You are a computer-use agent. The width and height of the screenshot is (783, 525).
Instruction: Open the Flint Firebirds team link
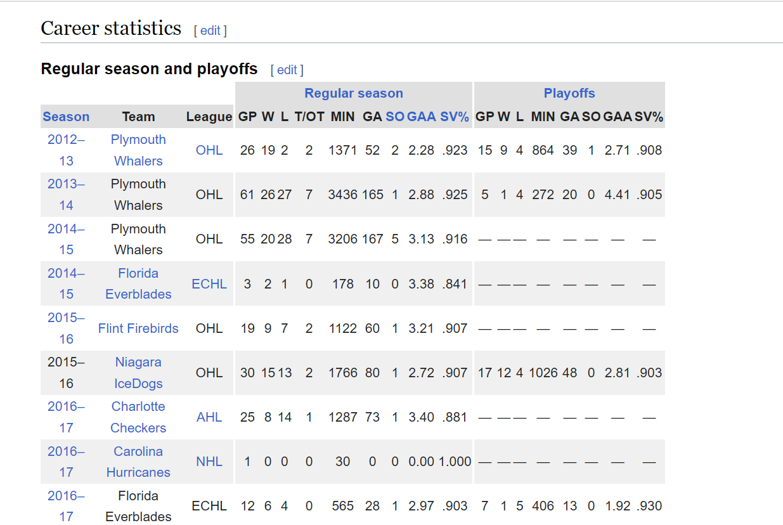(x=138, y=328)
